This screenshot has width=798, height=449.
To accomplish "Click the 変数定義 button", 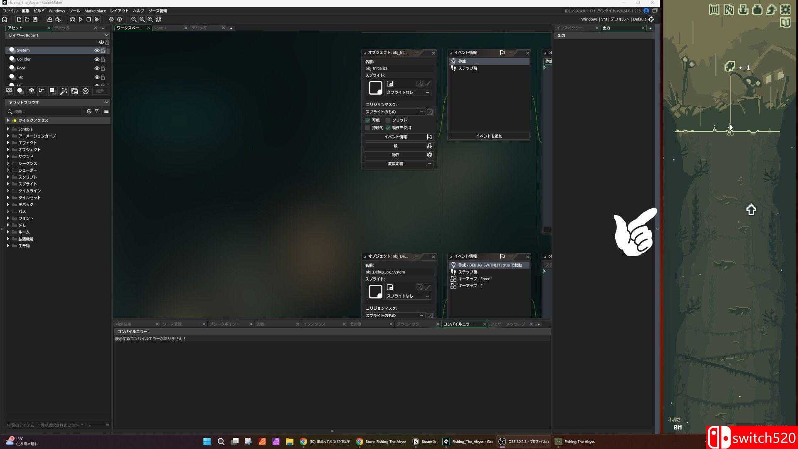I will (395, 164).
